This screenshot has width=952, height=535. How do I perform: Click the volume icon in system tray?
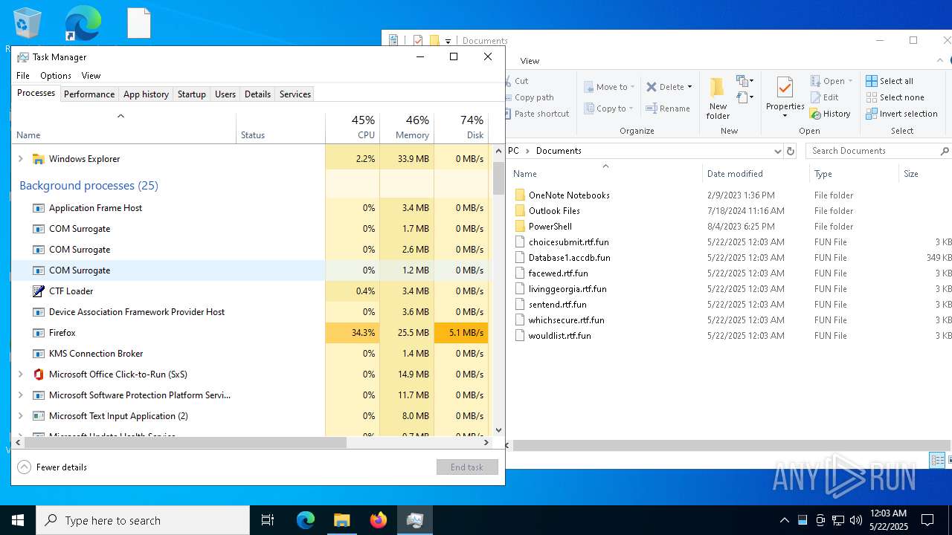click(x=856, y=520)
